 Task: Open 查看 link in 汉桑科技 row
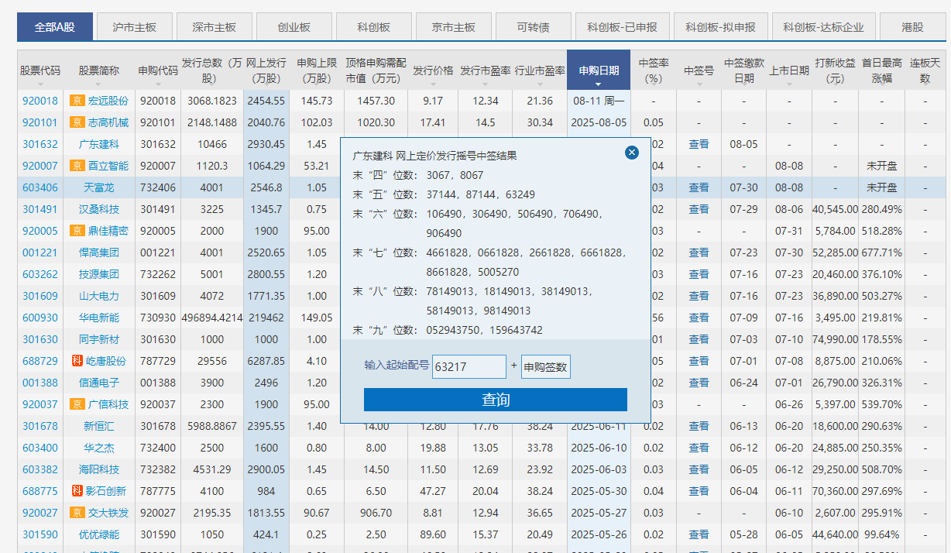pyautogui.click(x=699, y=209)
